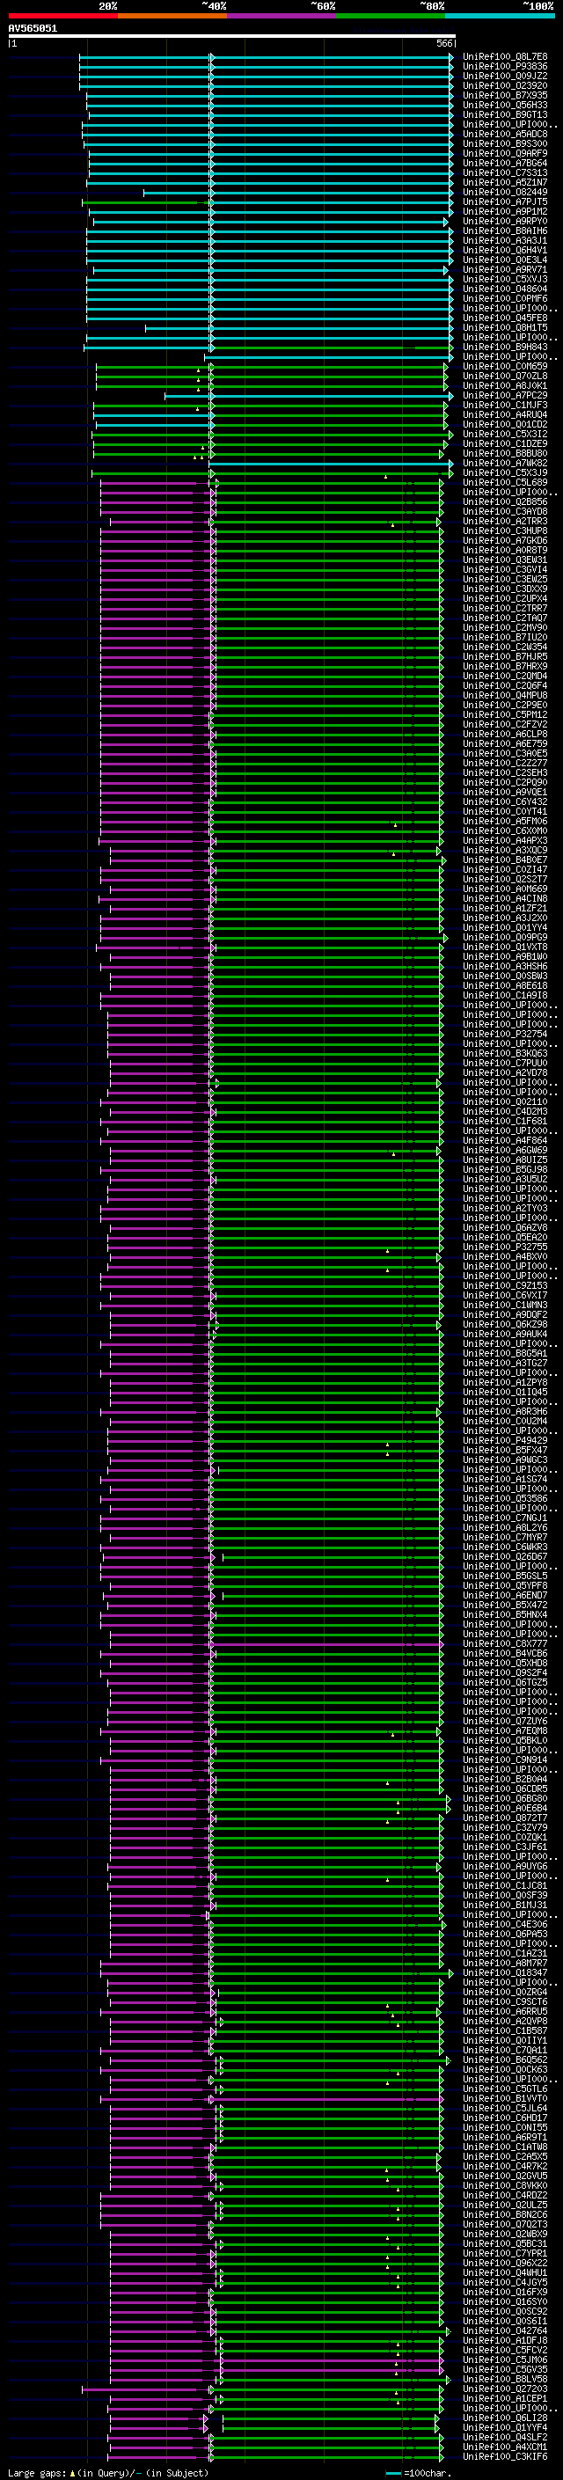Click the white query sequence bar
This screenshot has width=563, height=2480.
point(232,37)
